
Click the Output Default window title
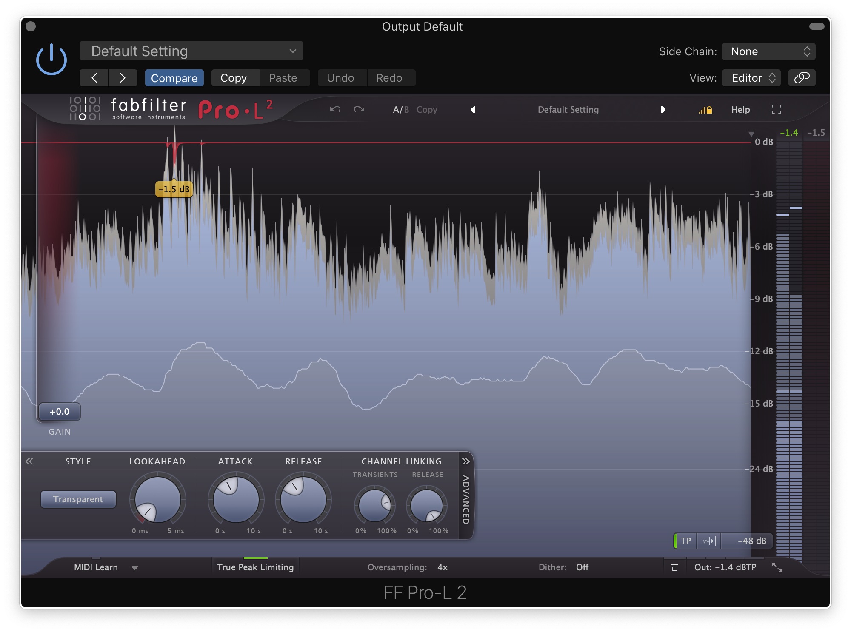422,26
